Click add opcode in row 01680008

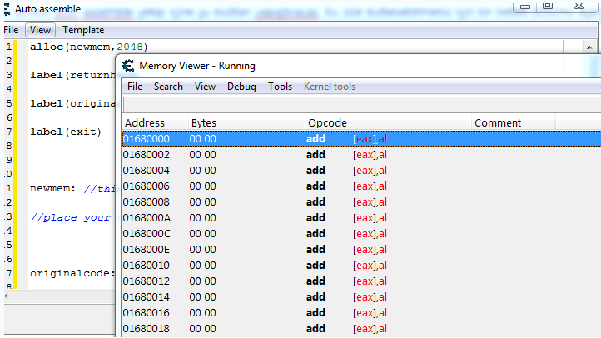[x=315, y=202]
